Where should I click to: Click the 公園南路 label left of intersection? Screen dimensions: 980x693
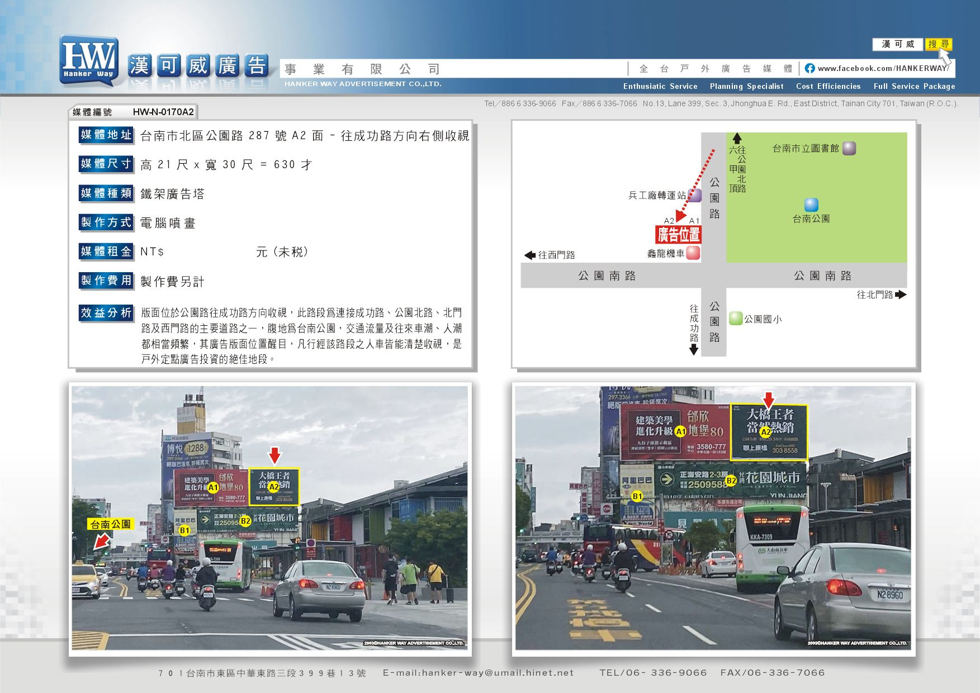(607, 276)
